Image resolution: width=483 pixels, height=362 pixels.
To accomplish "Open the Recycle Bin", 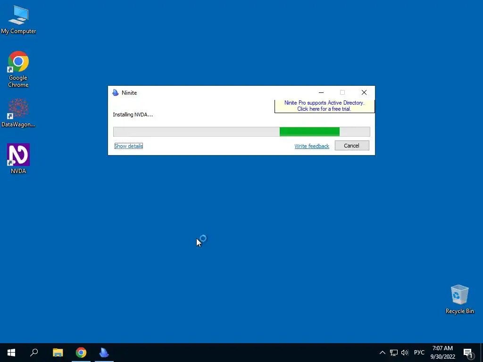I will 459,299.
